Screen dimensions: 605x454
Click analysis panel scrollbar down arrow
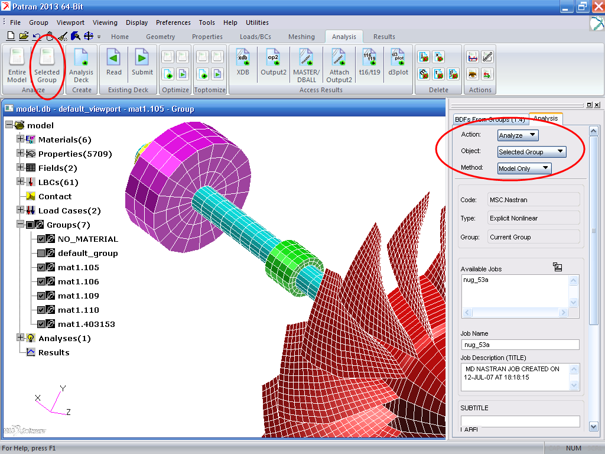pos(593,427)
